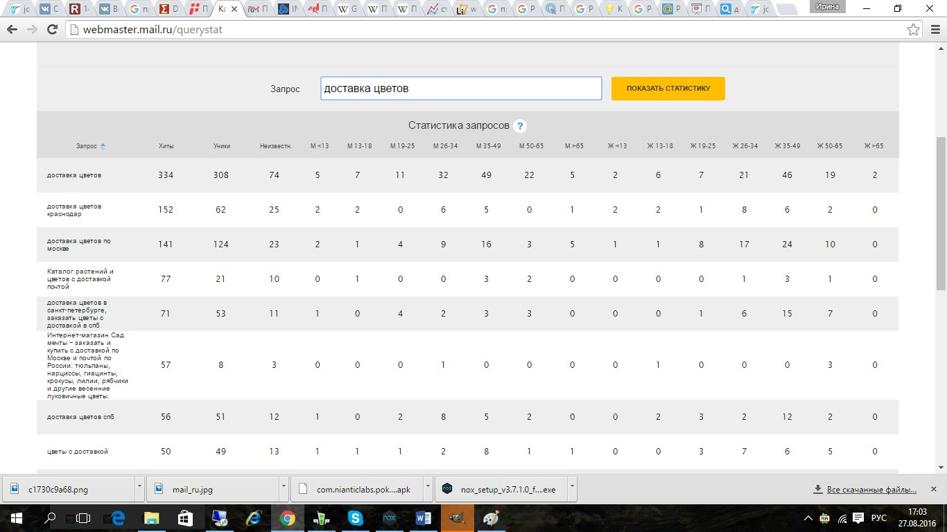Expand options for c1730c9a68.png download
Viewport: 947px width, 532px height.
click(139, 489)
